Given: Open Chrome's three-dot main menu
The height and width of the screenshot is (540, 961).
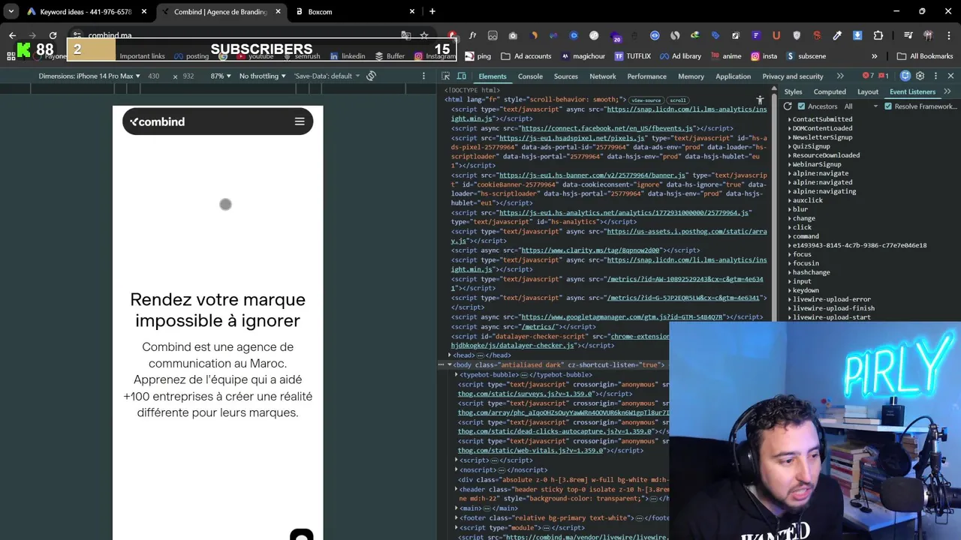Looking at the screenshot, I should click(949, 35).
